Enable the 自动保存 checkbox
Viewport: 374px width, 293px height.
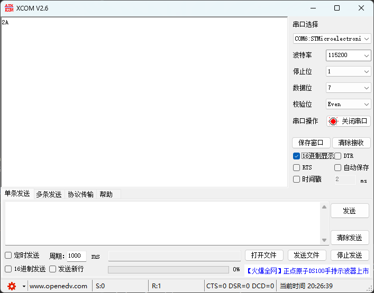(337, 167)
